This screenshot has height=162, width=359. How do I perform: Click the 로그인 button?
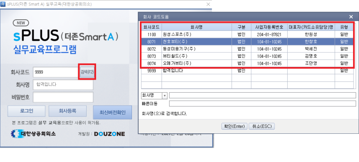point(26,111)
